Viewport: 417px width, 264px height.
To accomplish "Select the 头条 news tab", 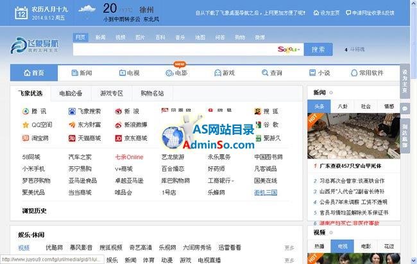I will 319,106.
